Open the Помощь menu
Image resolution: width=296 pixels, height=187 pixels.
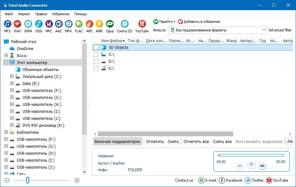[80, 14]
